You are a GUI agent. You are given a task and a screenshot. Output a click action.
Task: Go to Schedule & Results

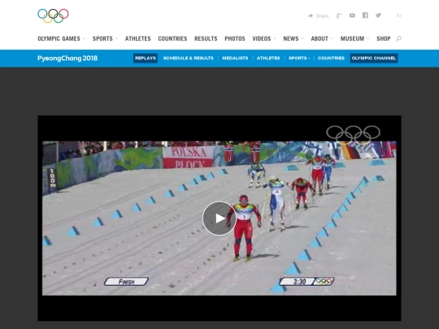pos(188,58)
